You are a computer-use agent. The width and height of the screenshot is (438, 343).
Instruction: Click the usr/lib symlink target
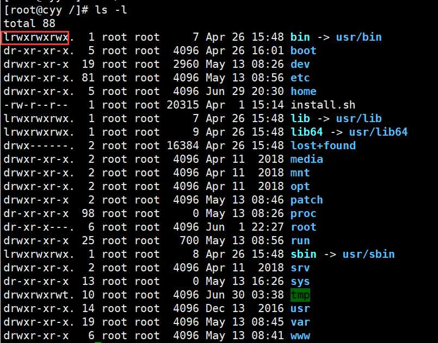tap(359, 118)
